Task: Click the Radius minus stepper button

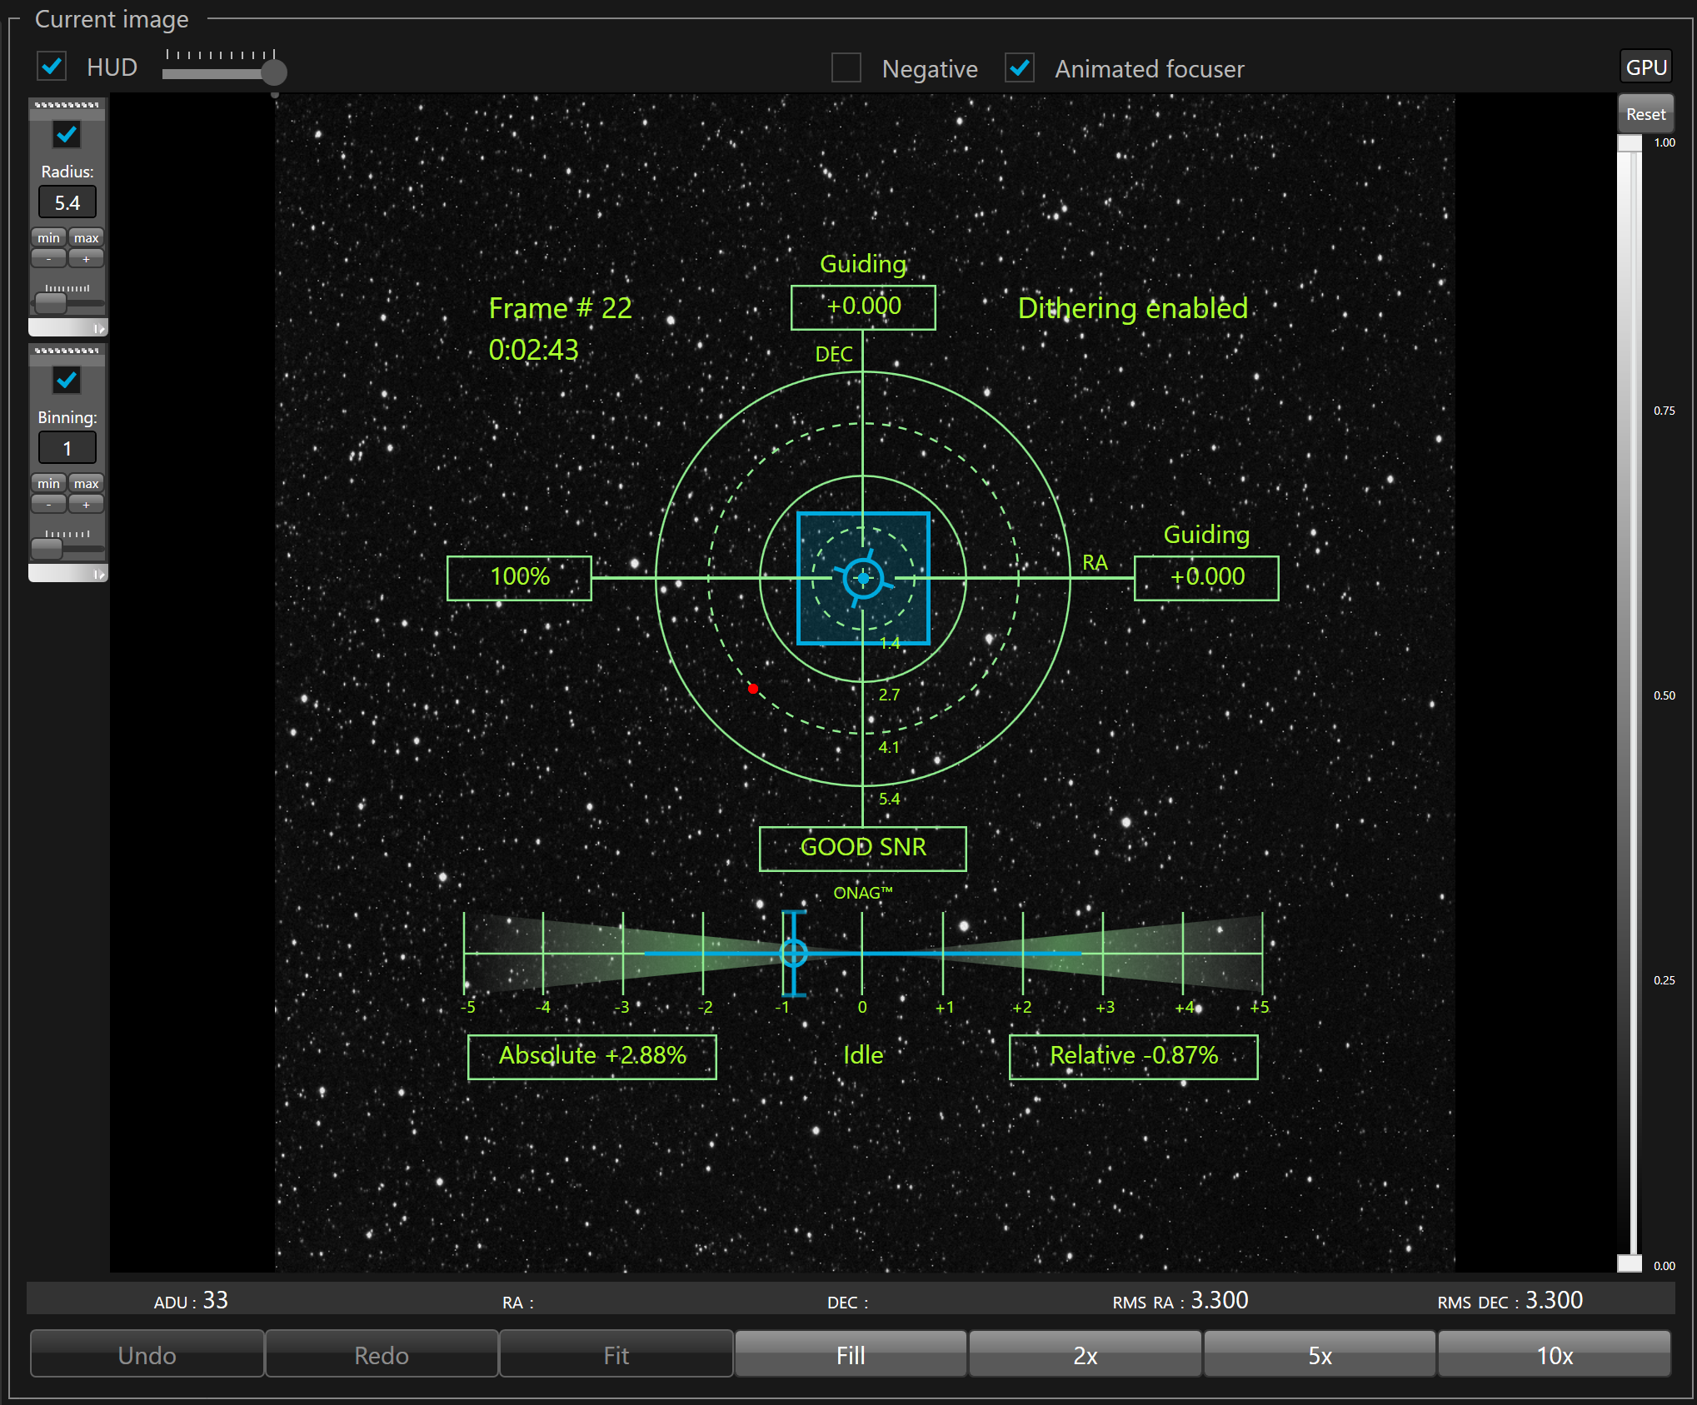Action: (x=48, y=259)
